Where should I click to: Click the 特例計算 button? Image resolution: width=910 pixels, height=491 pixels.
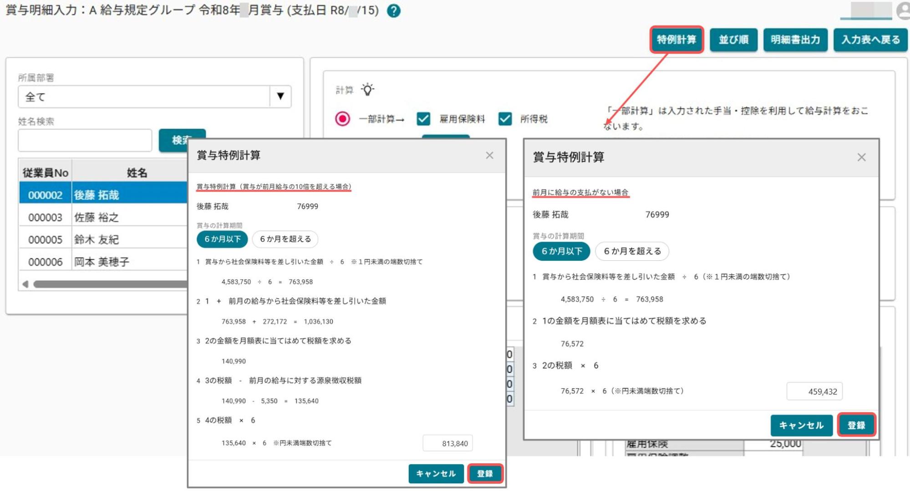676,40
